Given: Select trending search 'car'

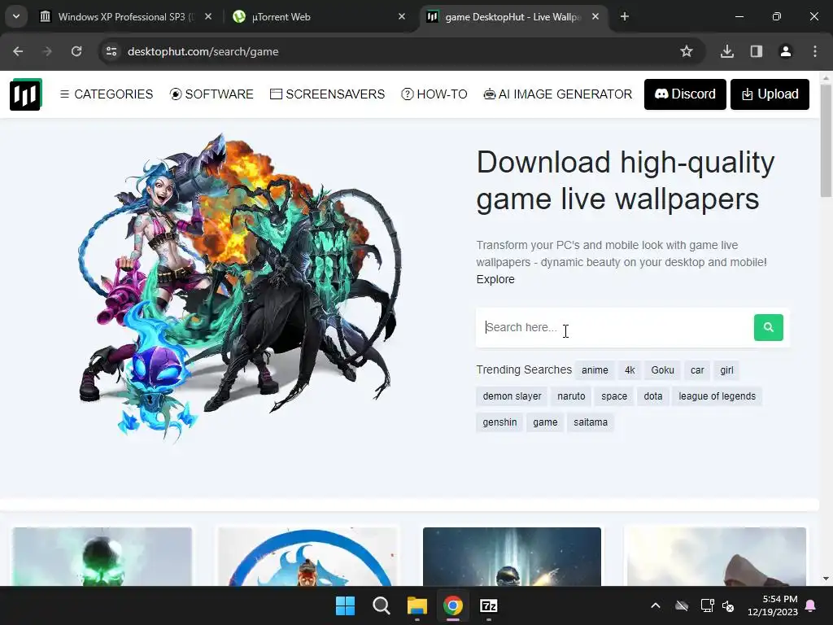Looking at the screenshot, I should pos(697,370).
